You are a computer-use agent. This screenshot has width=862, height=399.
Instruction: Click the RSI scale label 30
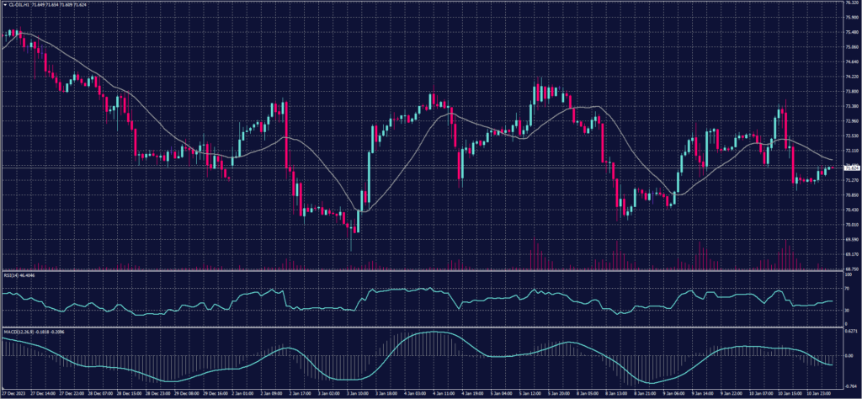coord(848,311)
